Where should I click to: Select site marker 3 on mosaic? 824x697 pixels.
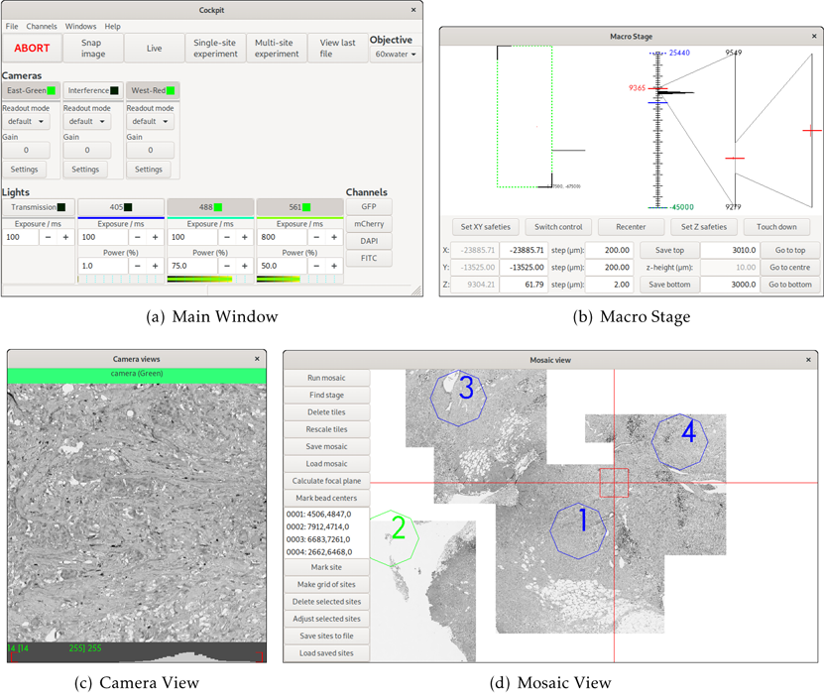tap(458, 398)
